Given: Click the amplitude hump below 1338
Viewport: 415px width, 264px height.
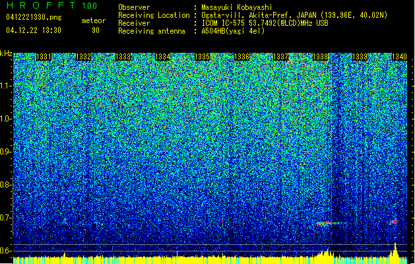Looking at the screenshot, I should click(325, 253).
